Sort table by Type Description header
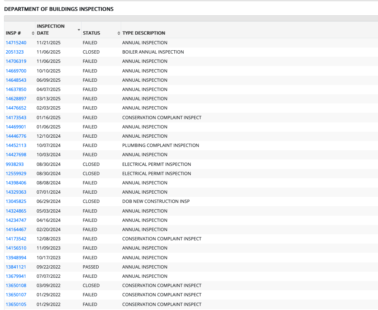The height and width of the screenshot is (310, 378). pyautogui.click(x=144, y=33)
